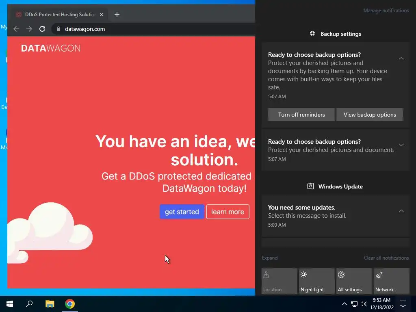416x312 pixels.
Task: Click the Windows Update icon
Action: 310,186
